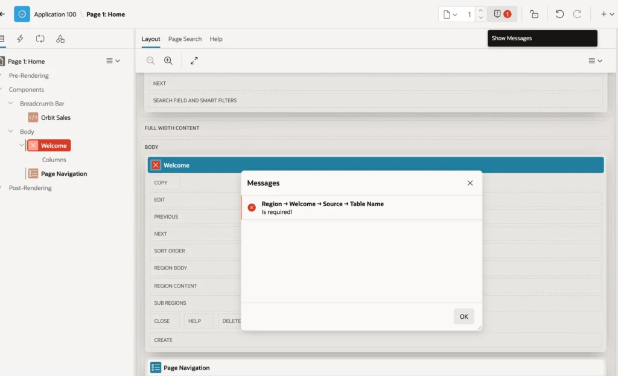The width and height of the screenshot is (618, 376).
Task: Select the Welcome region in tree
Action: coord(49,146)
